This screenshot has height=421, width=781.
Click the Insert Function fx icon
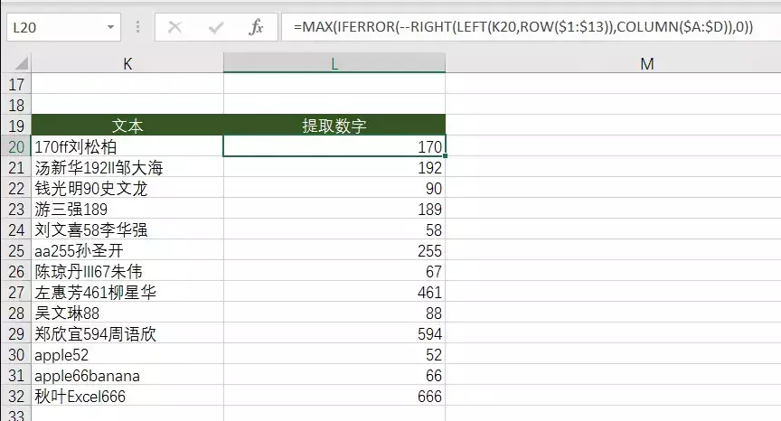(257, 27)
